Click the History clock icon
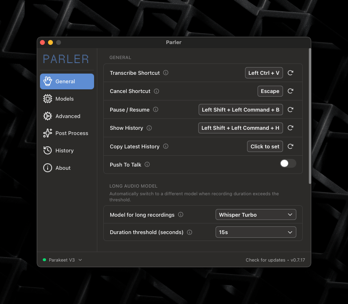 point(48,150)
